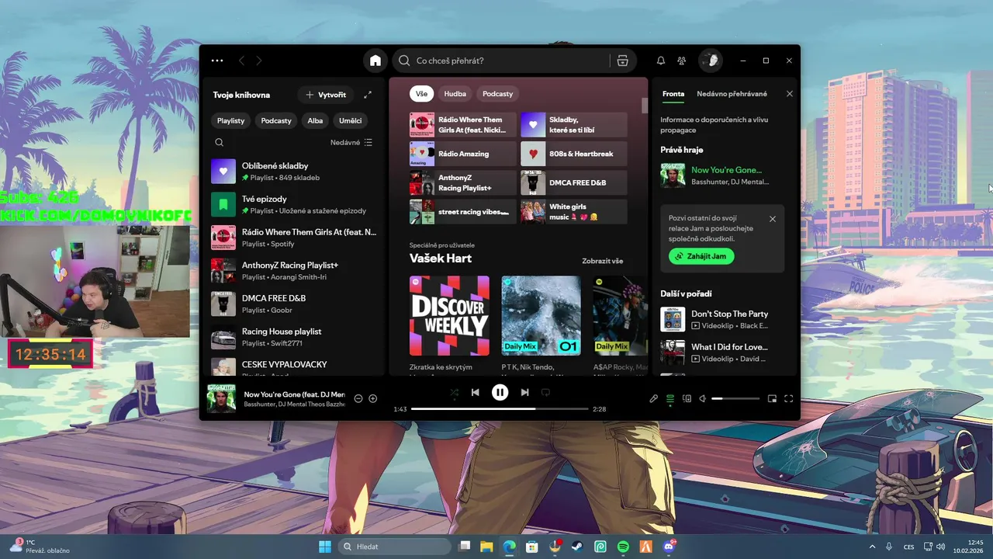Screen dimensions: 993x559
Task: Filter library by Umělci
Action: (x=350, y=120)
